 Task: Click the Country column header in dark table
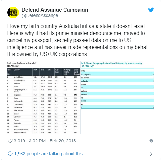point(17,70)
